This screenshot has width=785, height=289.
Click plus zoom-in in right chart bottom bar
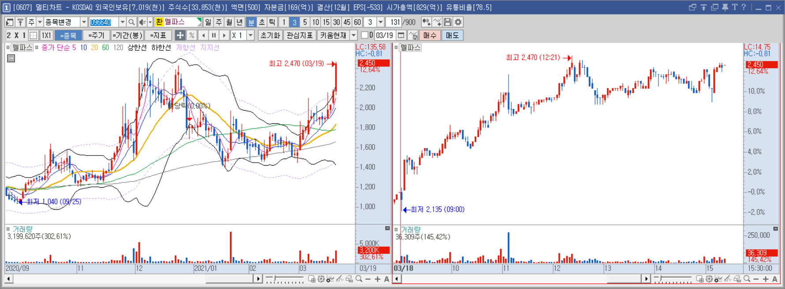click(x=766, y=279)
